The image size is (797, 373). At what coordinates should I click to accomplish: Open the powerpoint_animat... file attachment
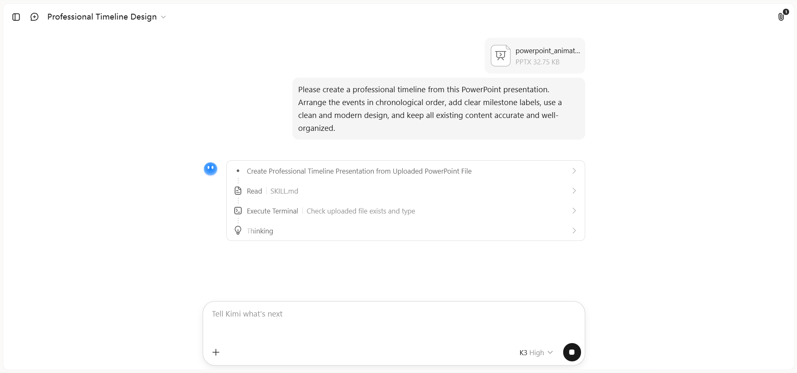[x=535, y=56]
